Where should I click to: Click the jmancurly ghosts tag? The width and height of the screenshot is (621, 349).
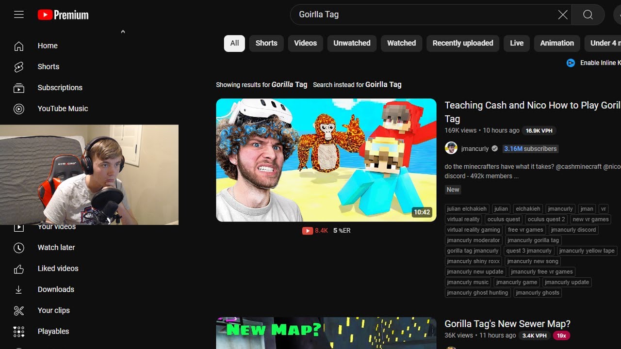[x=538, y=293]
